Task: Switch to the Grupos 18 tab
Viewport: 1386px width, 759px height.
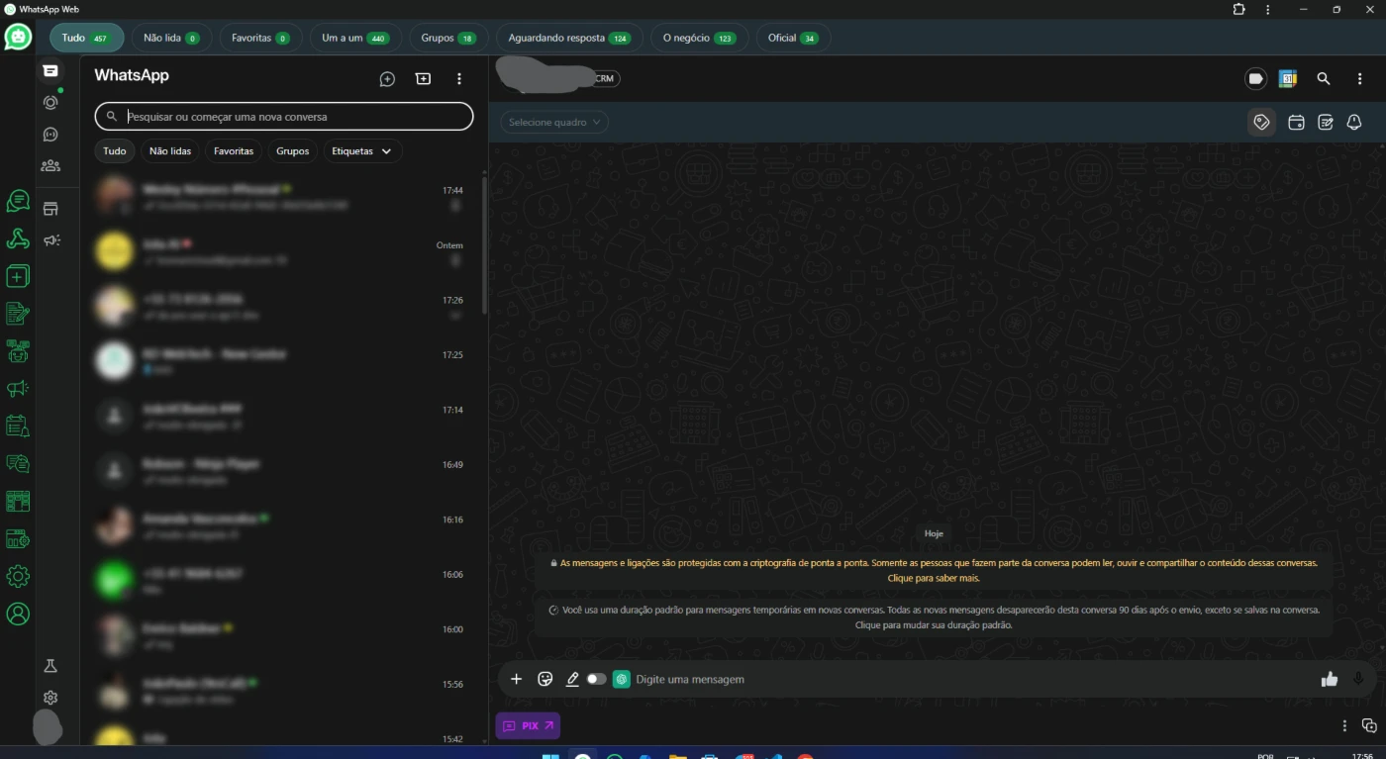Action: 448,38
